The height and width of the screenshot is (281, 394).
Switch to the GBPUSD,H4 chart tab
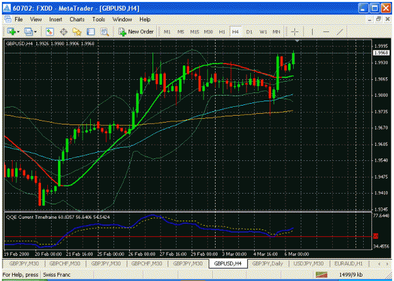click(x=228, y=263)
